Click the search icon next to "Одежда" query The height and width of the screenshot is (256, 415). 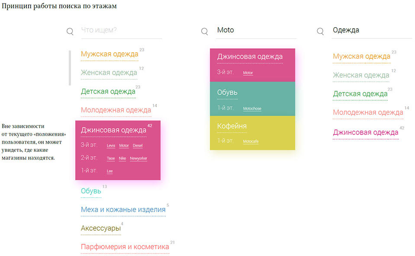pos(320,31)
